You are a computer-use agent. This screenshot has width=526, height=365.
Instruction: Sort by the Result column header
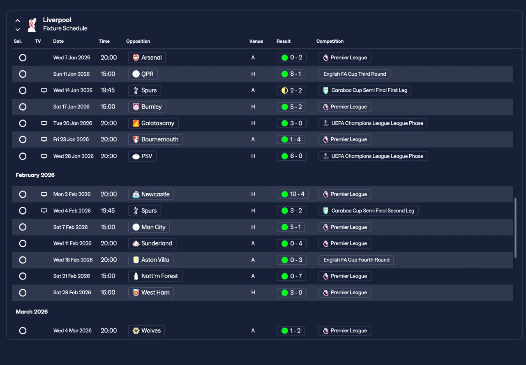[284, 42]
